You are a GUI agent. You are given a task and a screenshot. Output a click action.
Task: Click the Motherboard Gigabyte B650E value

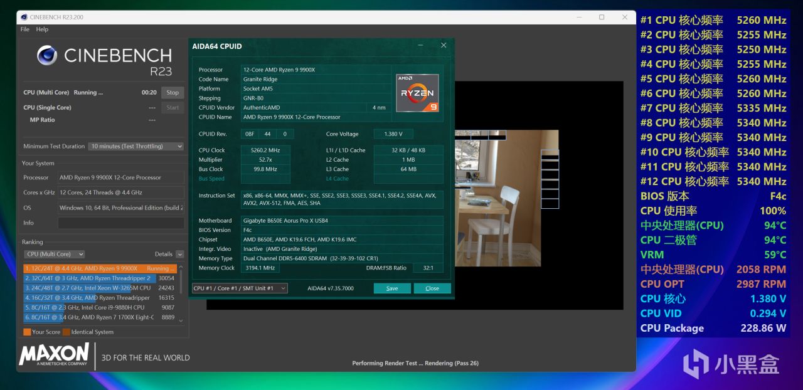[x=342, y=221]
